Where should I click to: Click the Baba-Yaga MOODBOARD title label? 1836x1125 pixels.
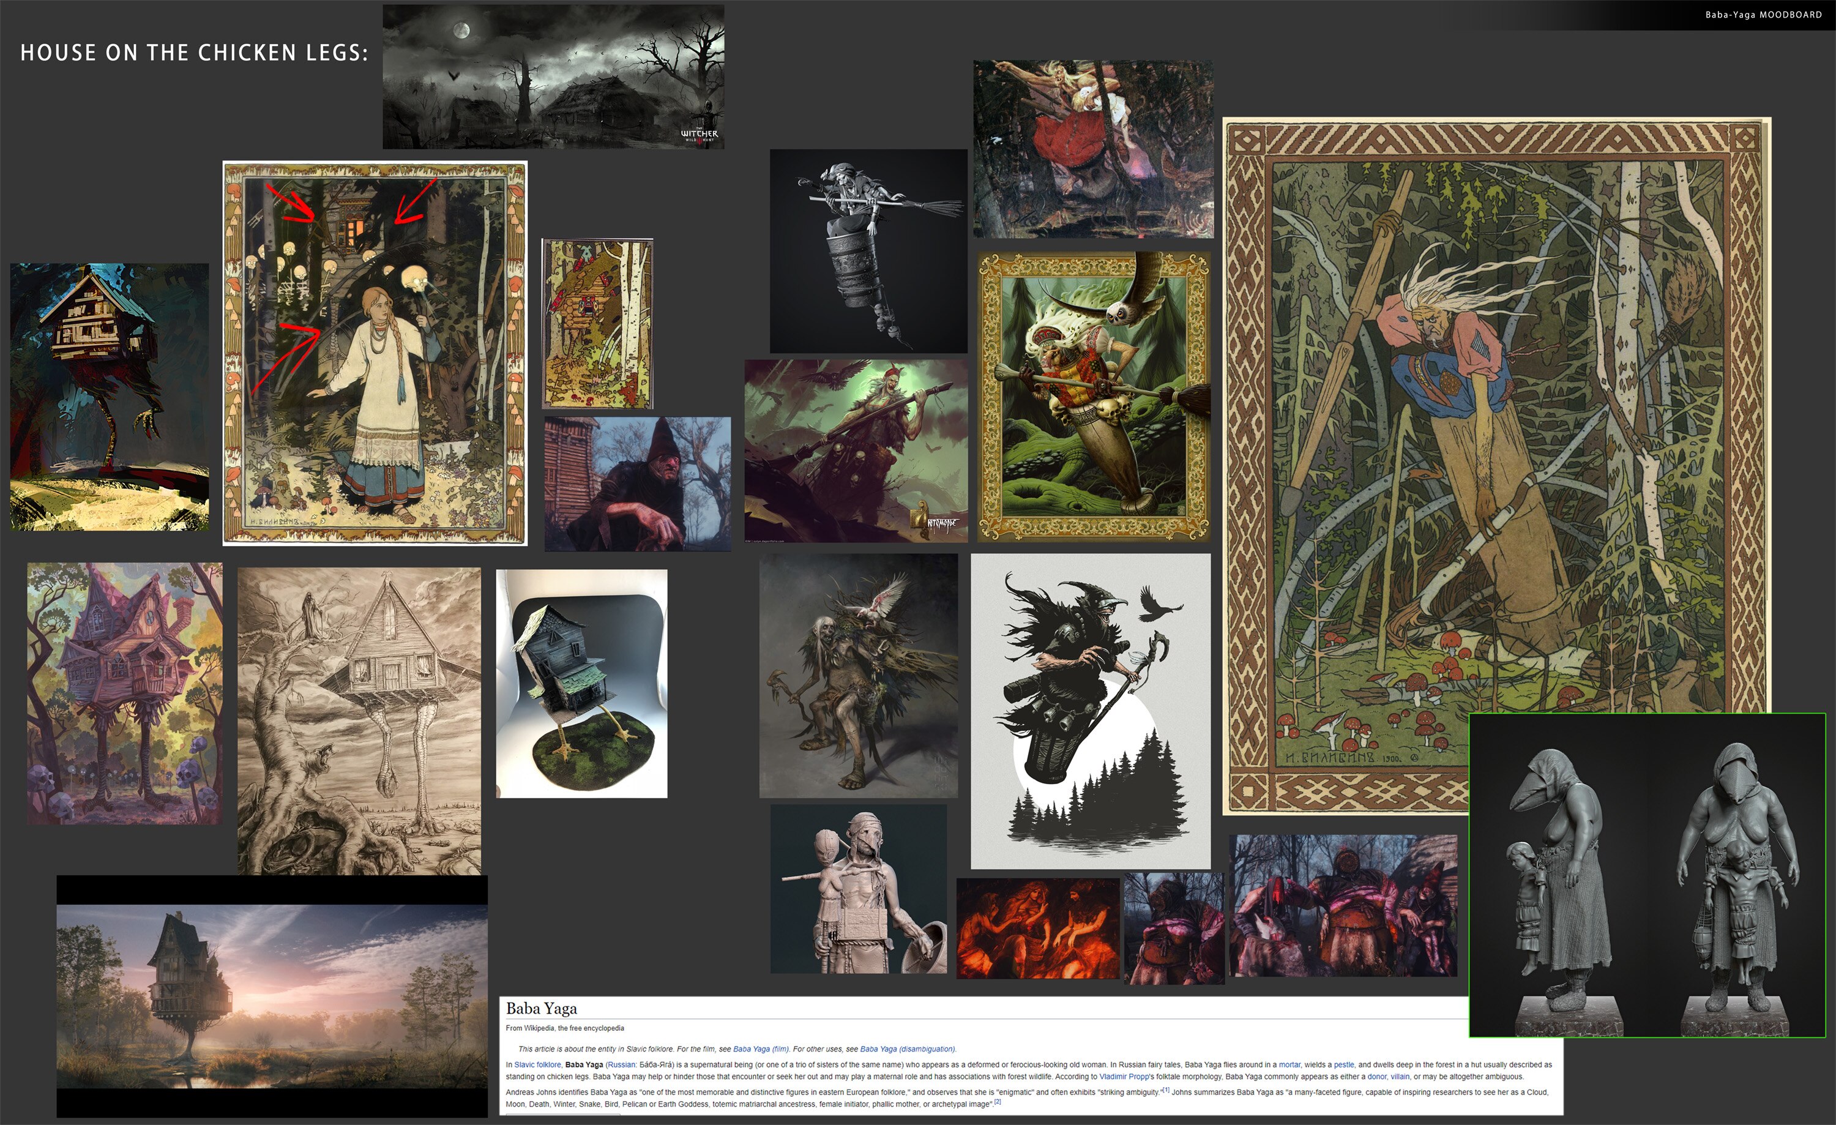[1764, 15]
